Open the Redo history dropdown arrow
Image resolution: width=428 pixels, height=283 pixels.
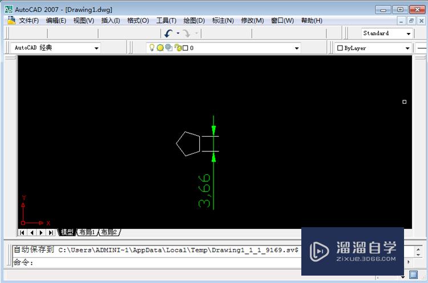click(196, 33)
